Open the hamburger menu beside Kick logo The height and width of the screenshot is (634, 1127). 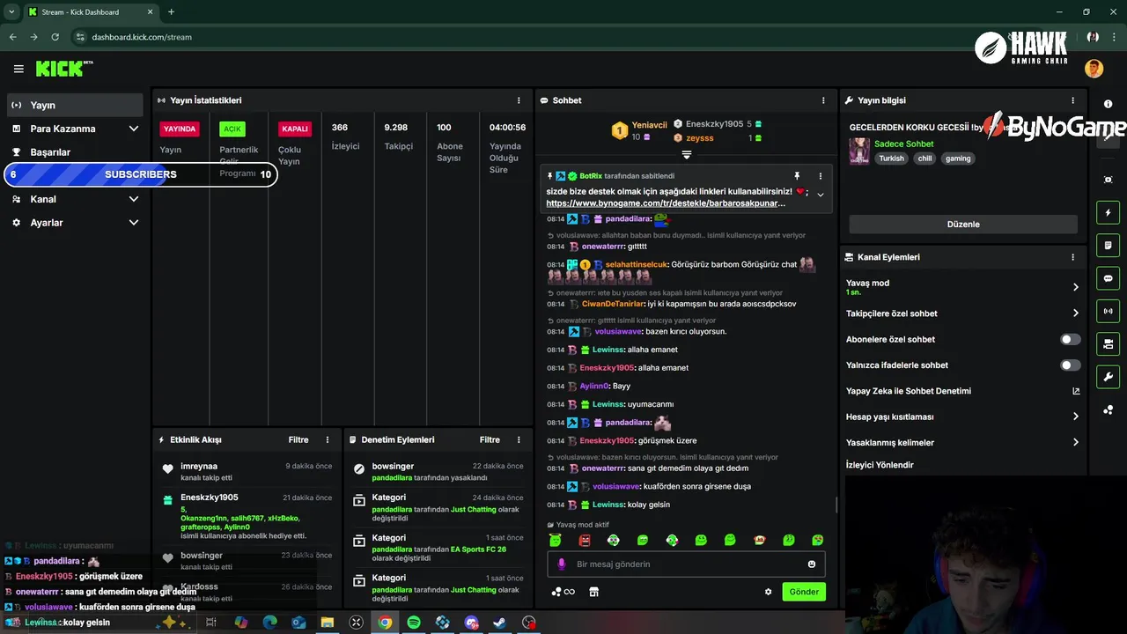18,69
